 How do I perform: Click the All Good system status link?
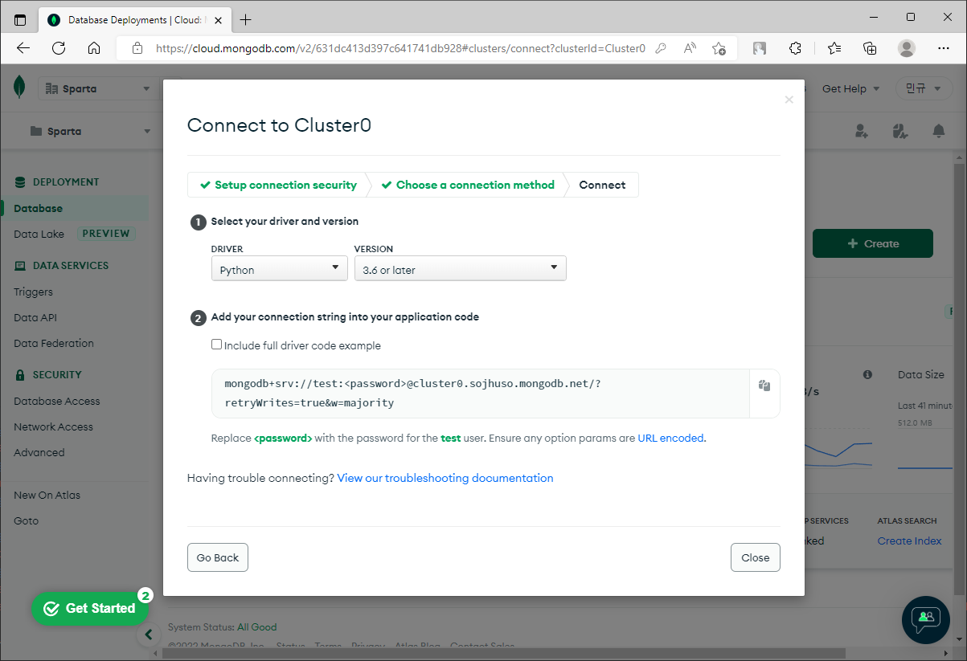pyautogui.click(x=257, y=626)
